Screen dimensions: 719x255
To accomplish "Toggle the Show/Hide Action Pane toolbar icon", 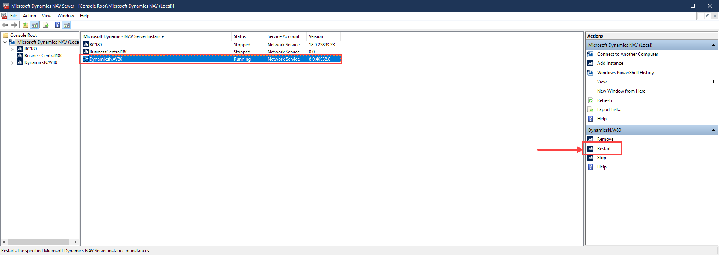I will (67, 25).
